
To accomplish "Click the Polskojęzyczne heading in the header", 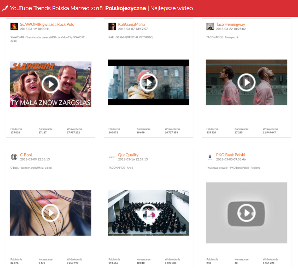I will [x=125, y=8].
